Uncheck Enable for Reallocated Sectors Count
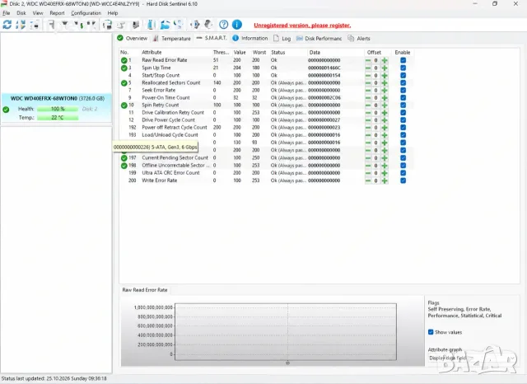Image resolution: width=527 pixels, height=384 pixels. [403, 82]
